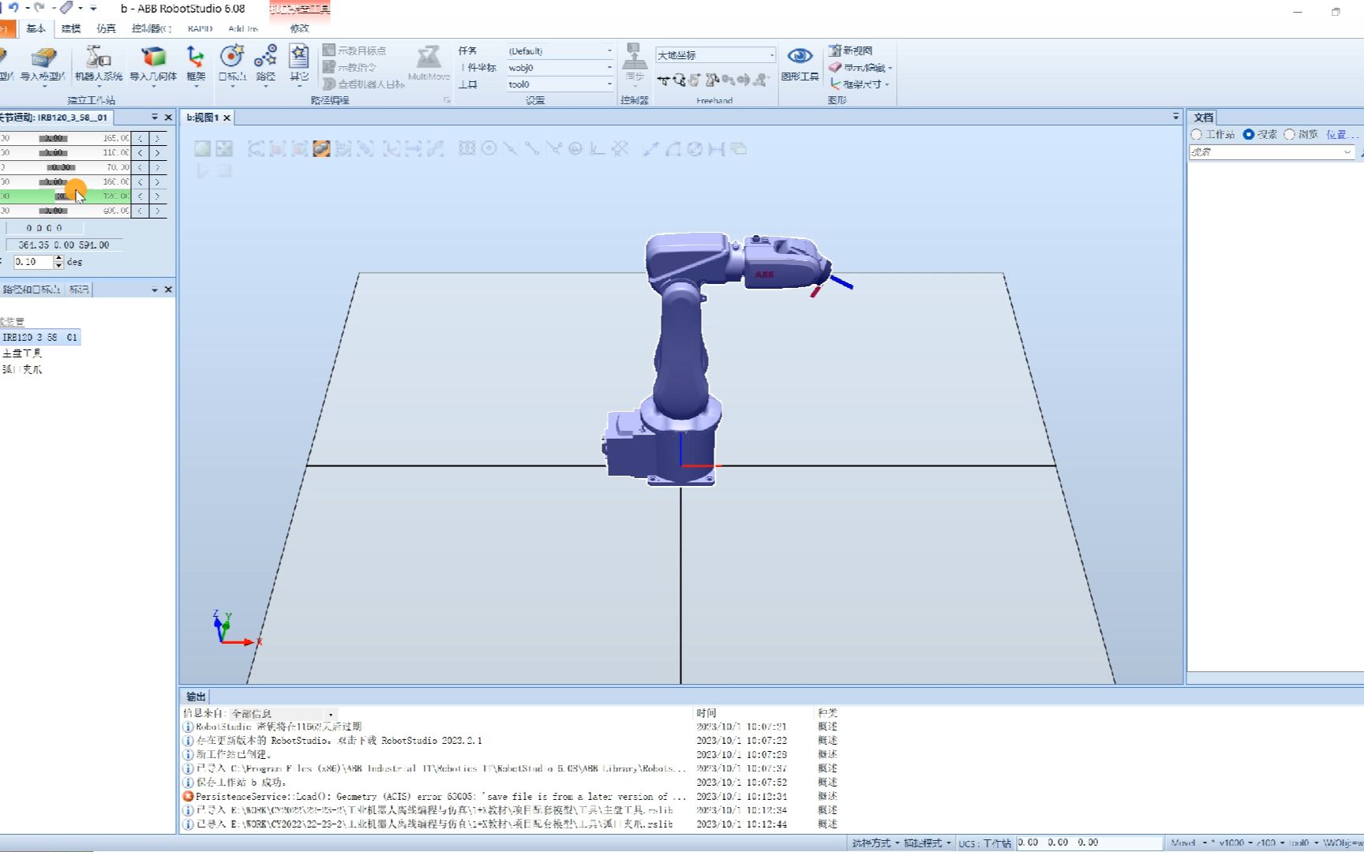
Task: Select the Freehand Move tool icon
Action: click(x=663, y=80)
